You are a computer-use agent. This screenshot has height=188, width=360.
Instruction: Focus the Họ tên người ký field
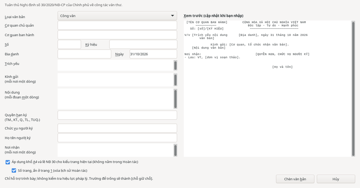pos(117,138)
